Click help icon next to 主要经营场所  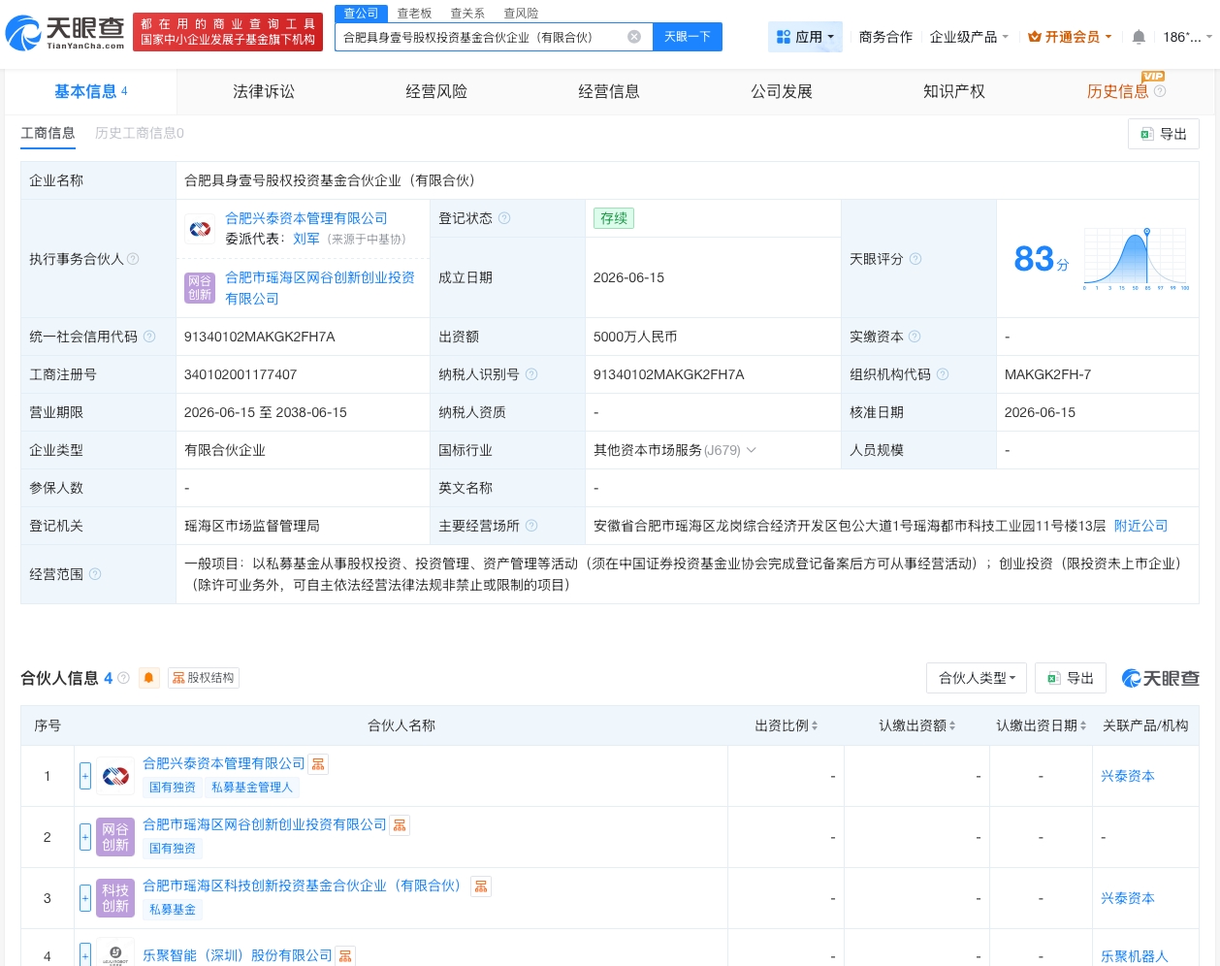[531, 526]
